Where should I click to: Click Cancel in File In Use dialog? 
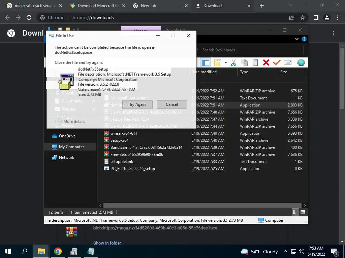tap(172, 104)
